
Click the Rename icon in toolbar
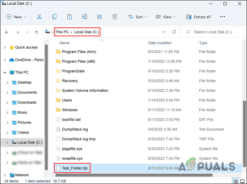pos(85,17)
